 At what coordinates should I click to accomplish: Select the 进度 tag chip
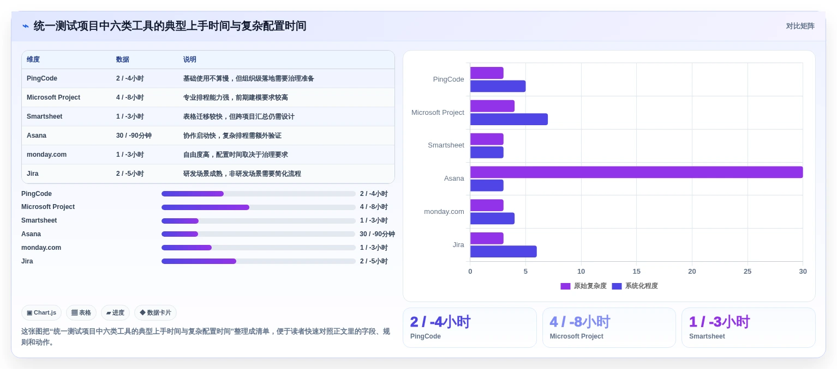tap(115, 312)
